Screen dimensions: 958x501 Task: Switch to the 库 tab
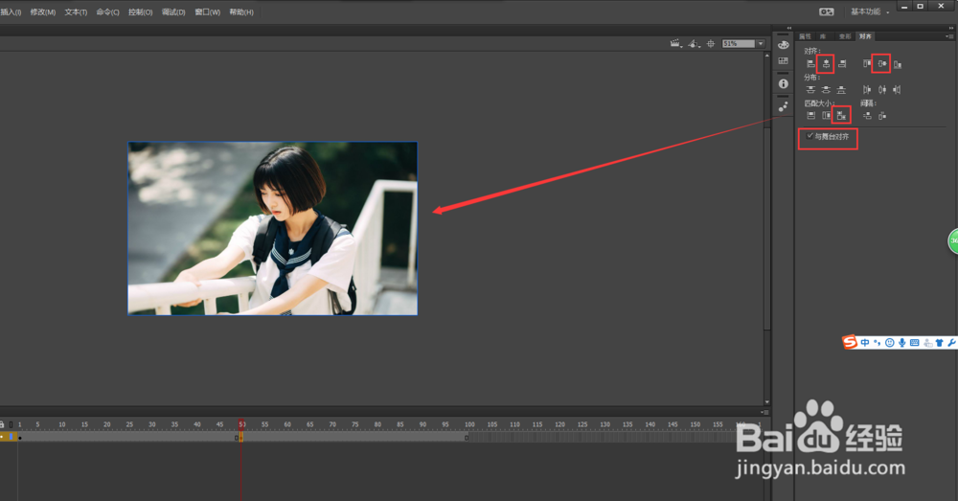point(823,36)
